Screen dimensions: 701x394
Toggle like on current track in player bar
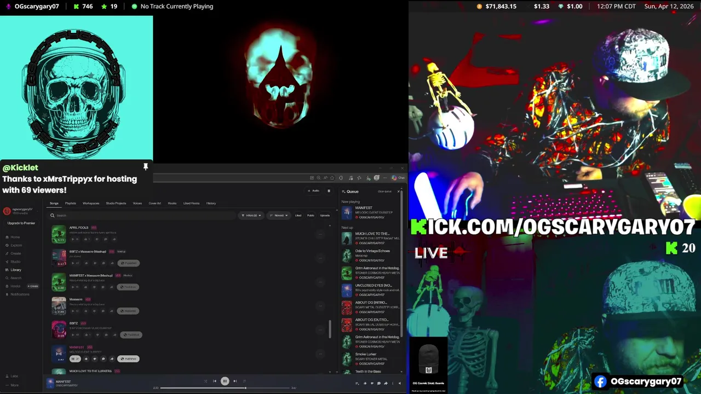coord(365,383)
